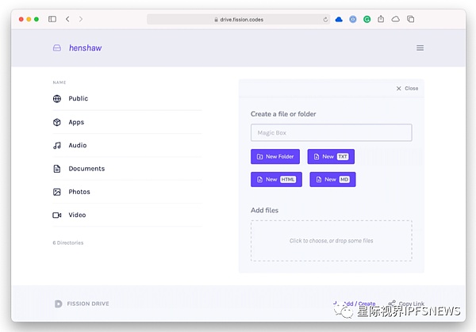
Task: Click the hamburger menu icon
Action: (x=420, y=48)
